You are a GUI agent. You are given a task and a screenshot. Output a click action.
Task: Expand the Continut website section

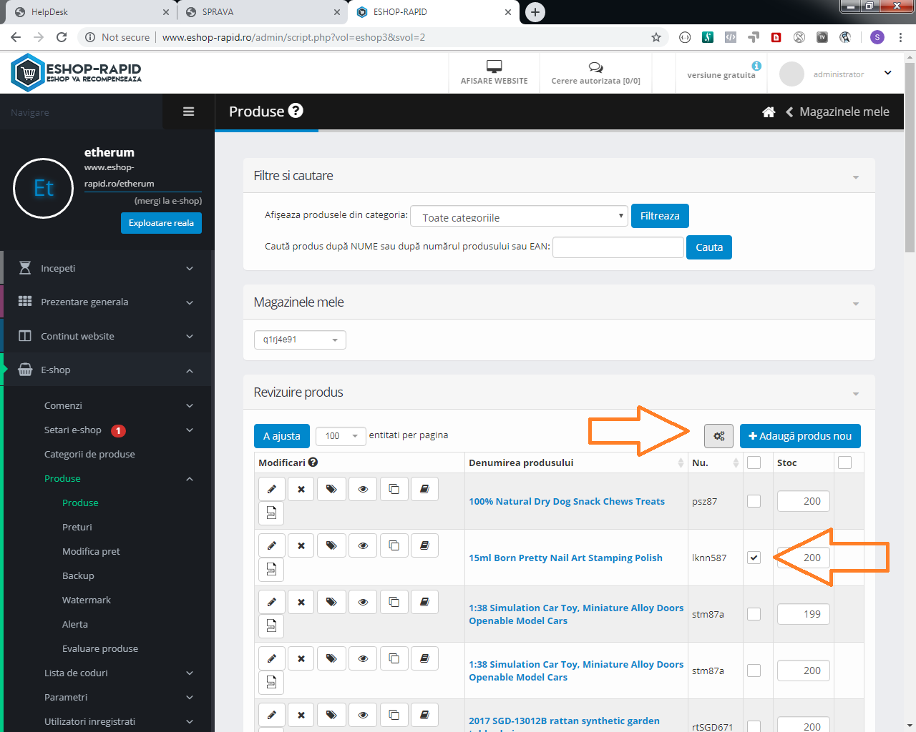coord(107,336)
